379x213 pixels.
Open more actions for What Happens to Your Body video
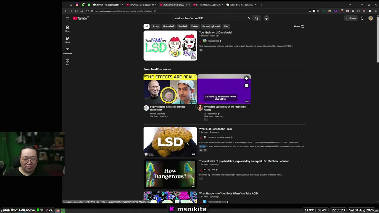(x=303, y=193)
